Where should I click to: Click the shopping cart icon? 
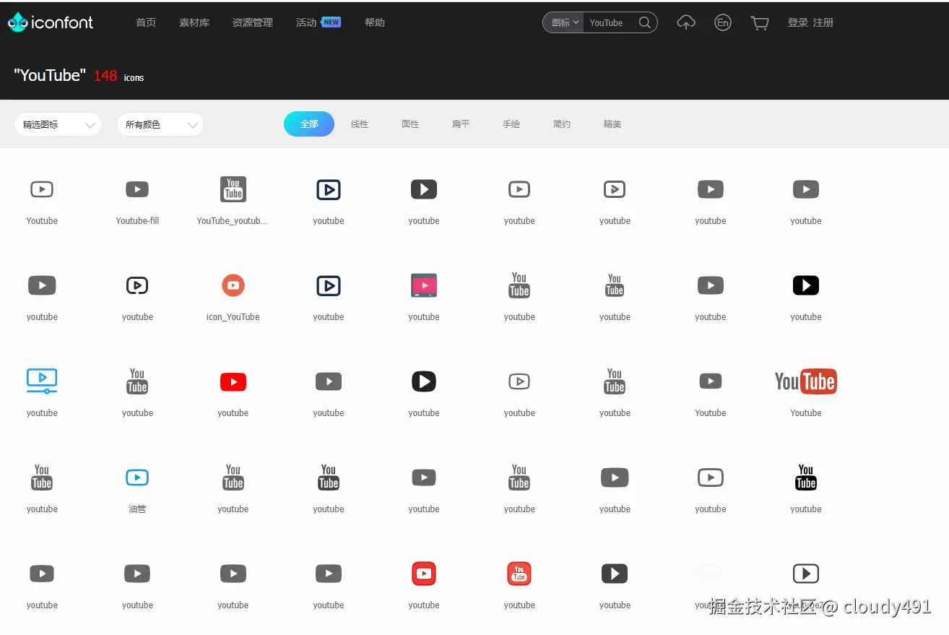tap(759, 22)
